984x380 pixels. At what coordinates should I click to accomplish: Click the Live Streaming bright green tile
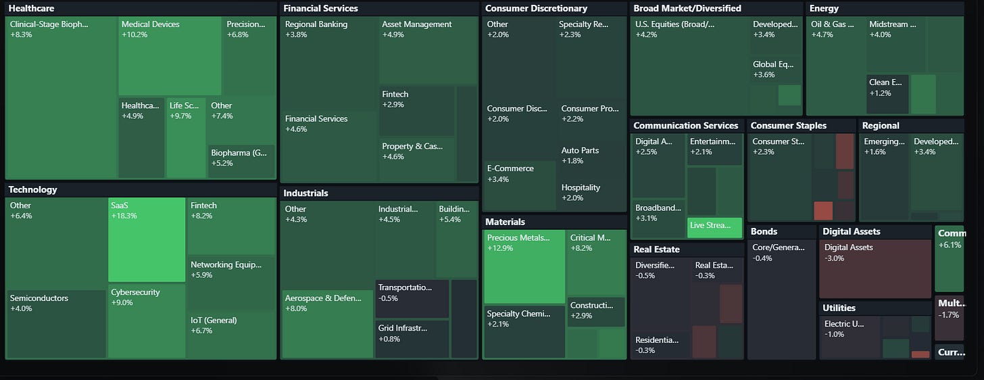point(714,227)
